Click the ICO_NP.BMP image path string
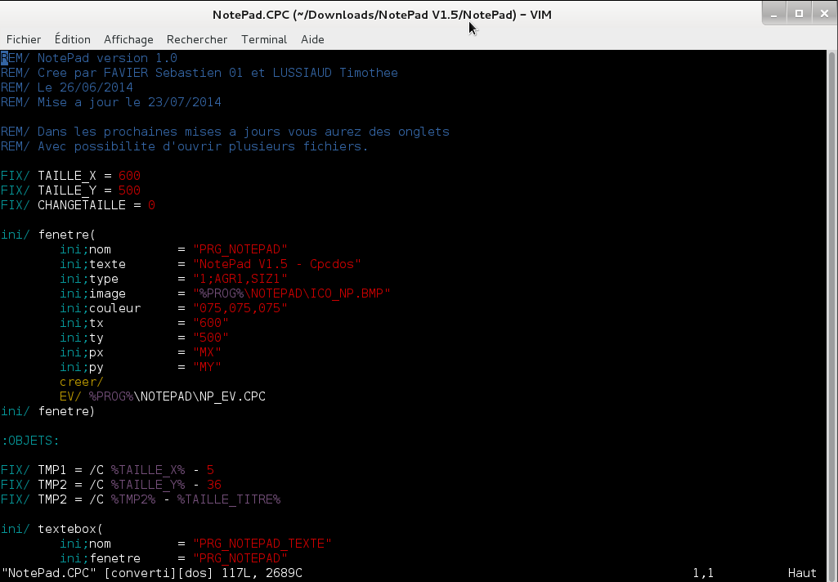 292,293
